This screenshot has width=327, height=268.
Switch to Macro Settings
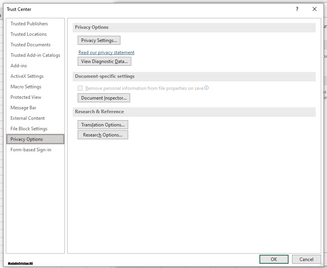pyautogui.click(x=26, y=87)
